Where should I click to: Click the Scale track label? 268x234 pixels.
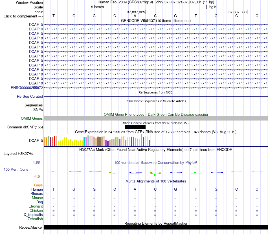38,7
